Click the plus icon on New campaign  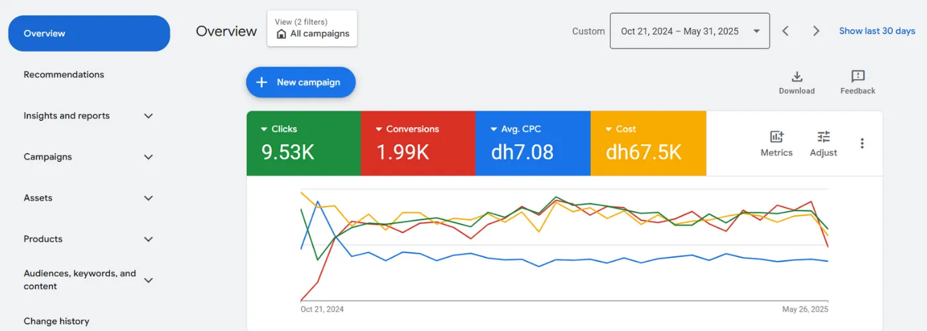coord(262,82)
